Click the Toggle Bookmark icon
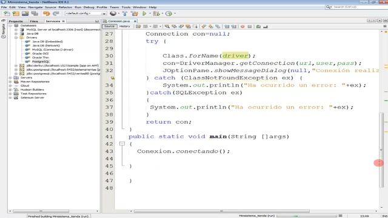Image resolution: width=388 pixels, height=218 pixels. (x=218, y=27)
